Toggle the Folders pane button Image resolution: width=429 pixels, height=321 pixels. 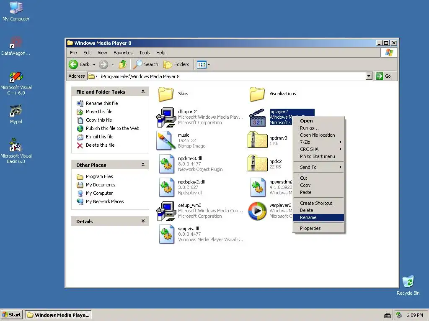(x=176, y=64)
